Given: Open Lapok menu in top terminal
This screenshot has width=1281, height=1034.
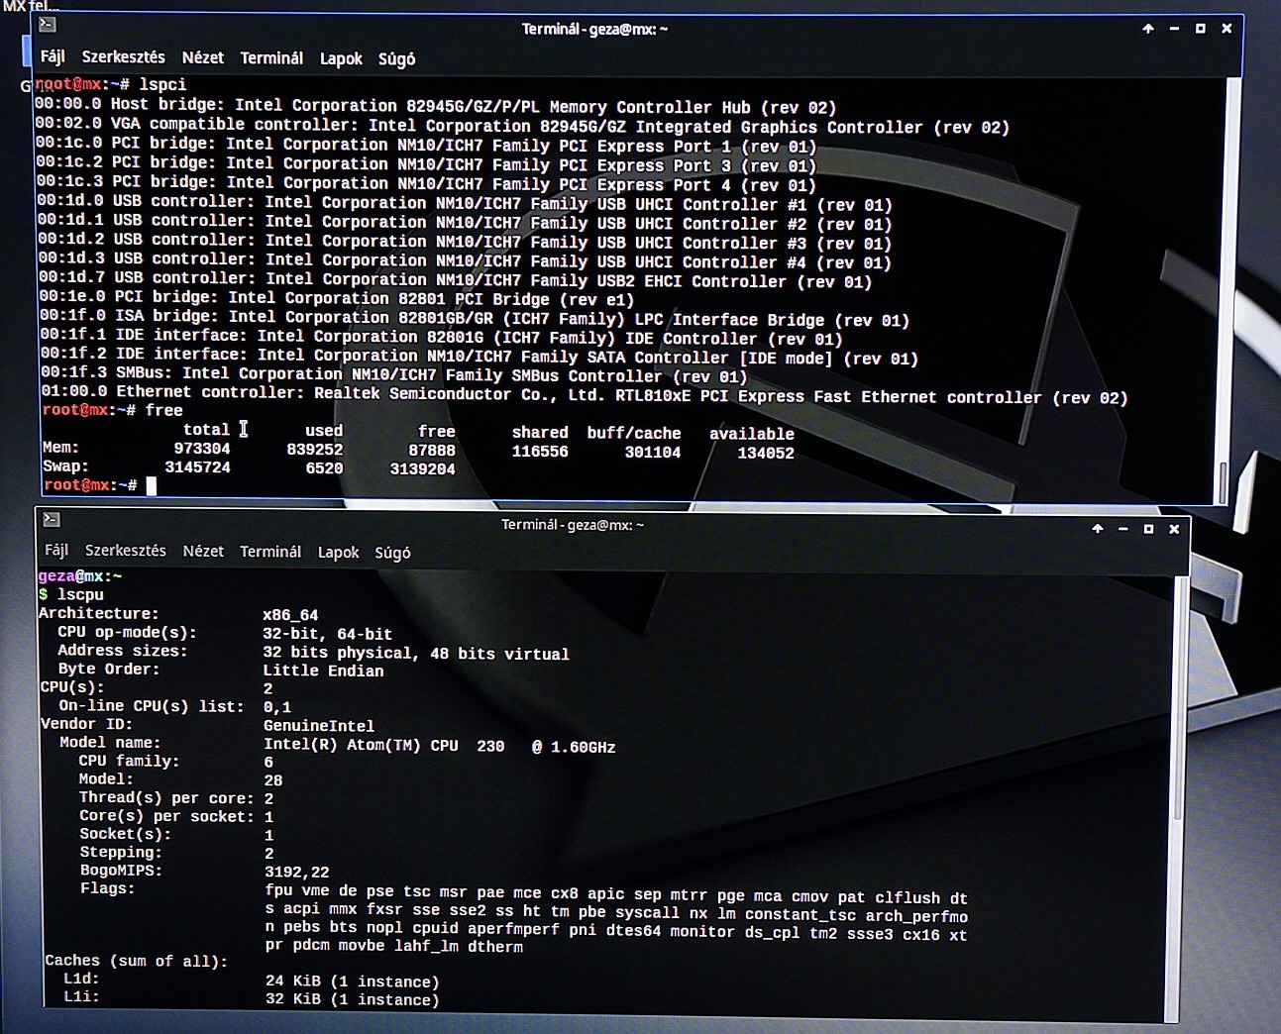Looking at the screenshot, I should pyautogui.click(x=341, y=59).
